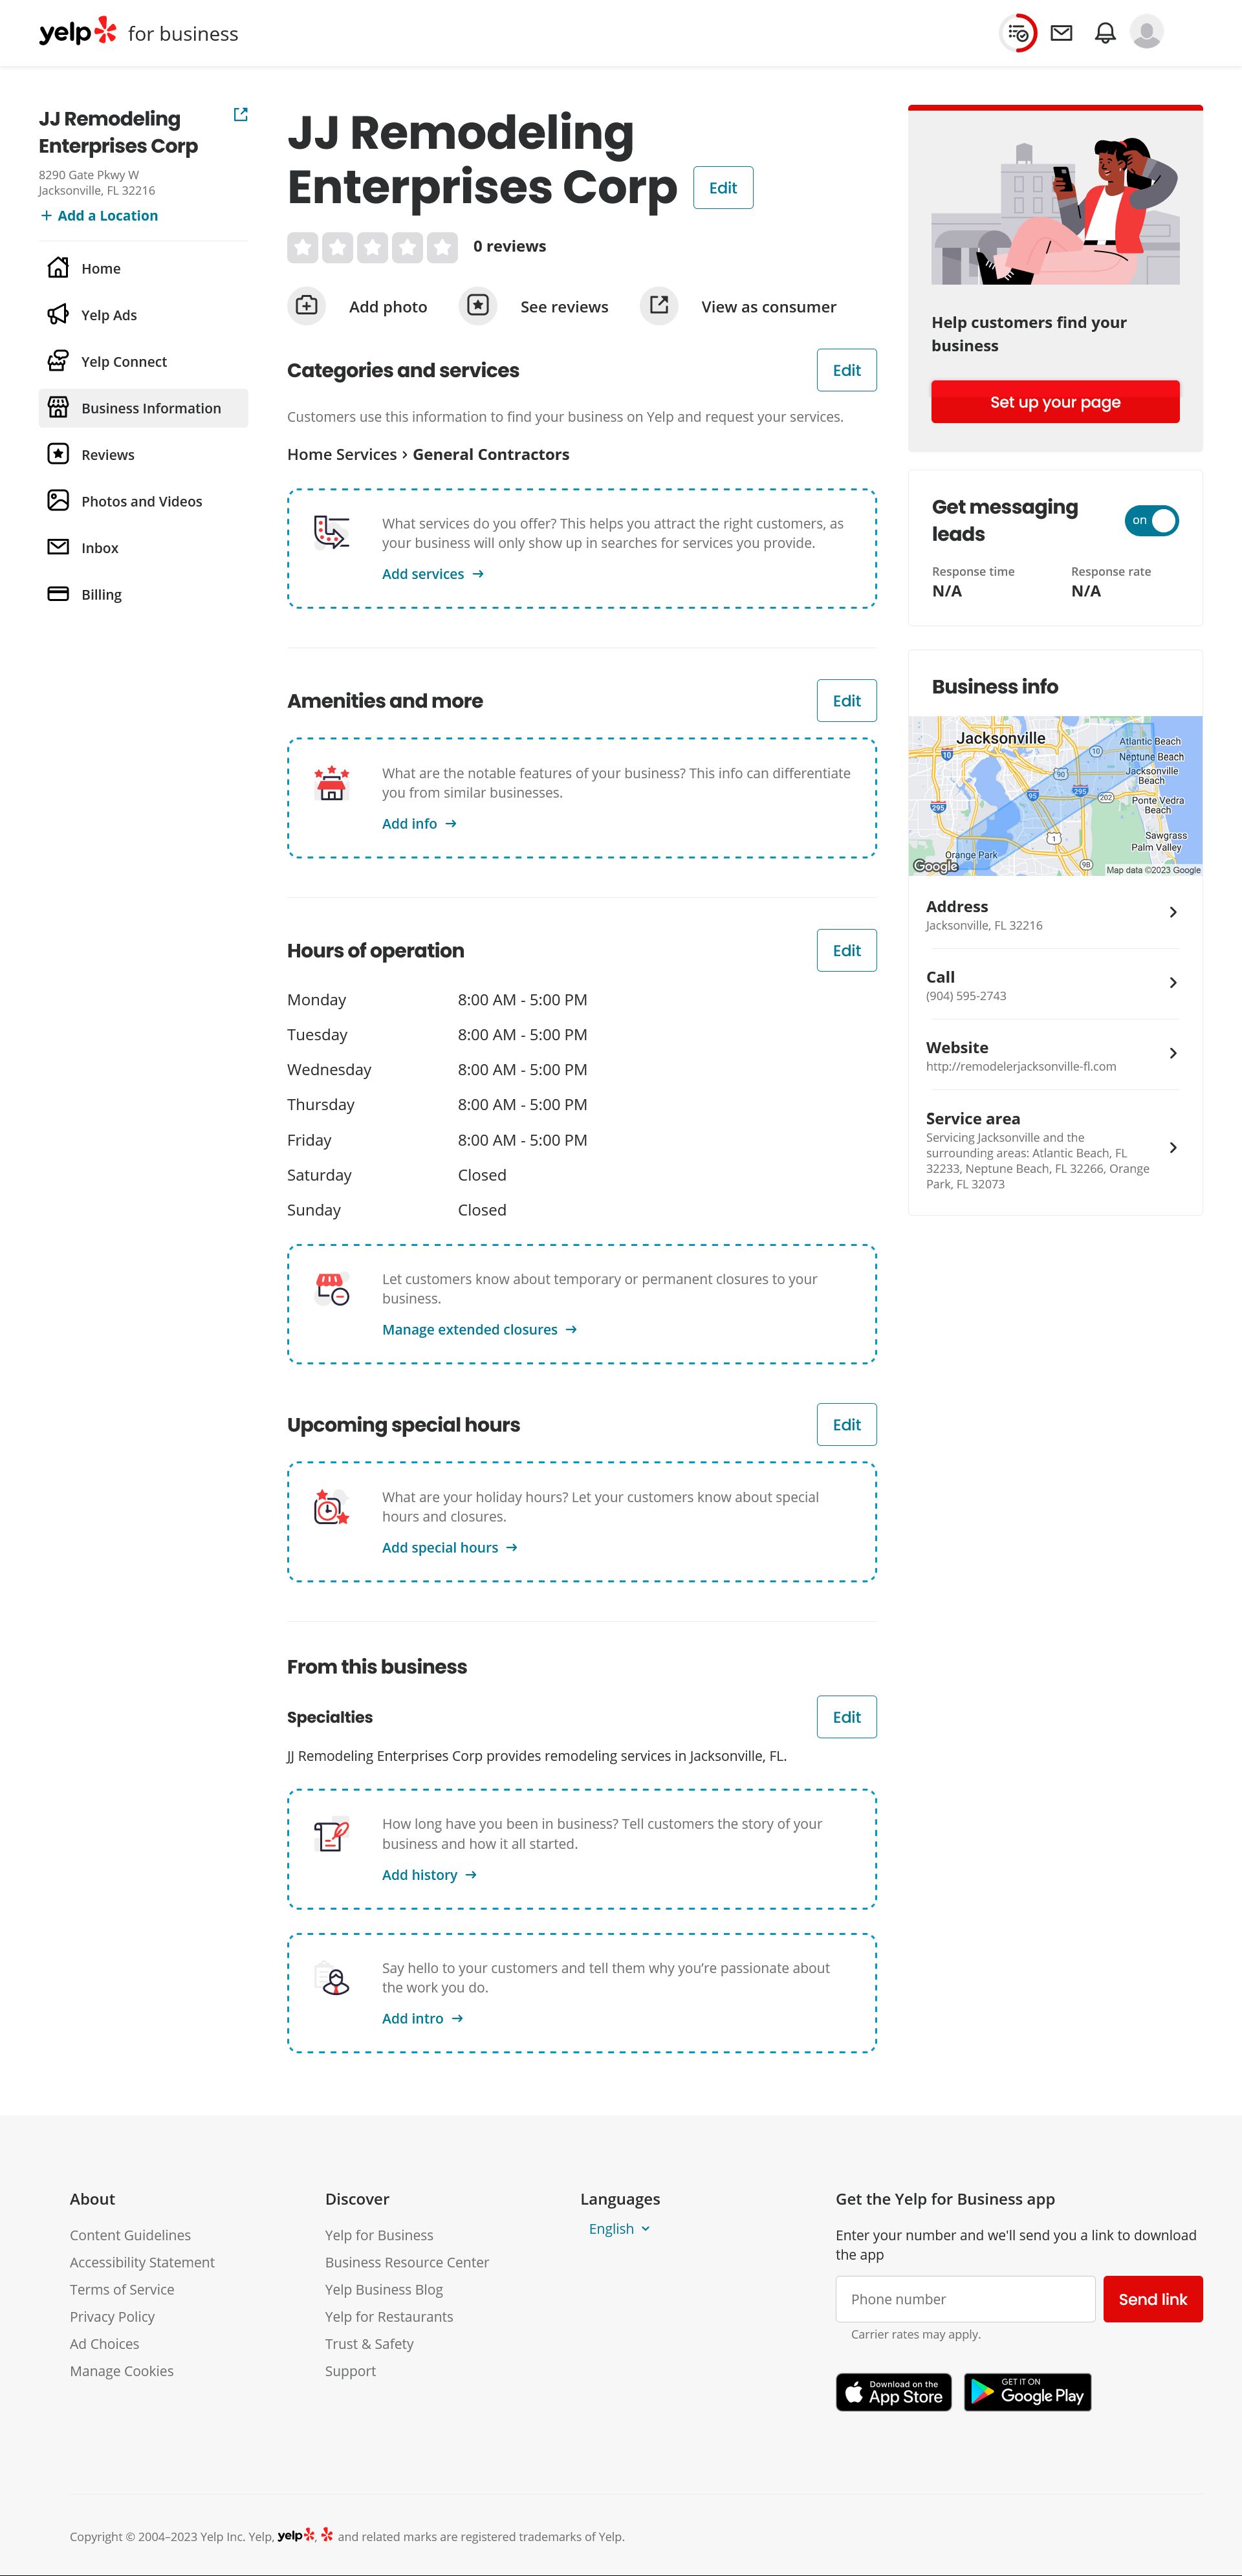Image resolution: width=1242 pixels, height=2576 pixels.
Task: Open Yelp Ads in the sidebar
Action: tap(109, 315)
